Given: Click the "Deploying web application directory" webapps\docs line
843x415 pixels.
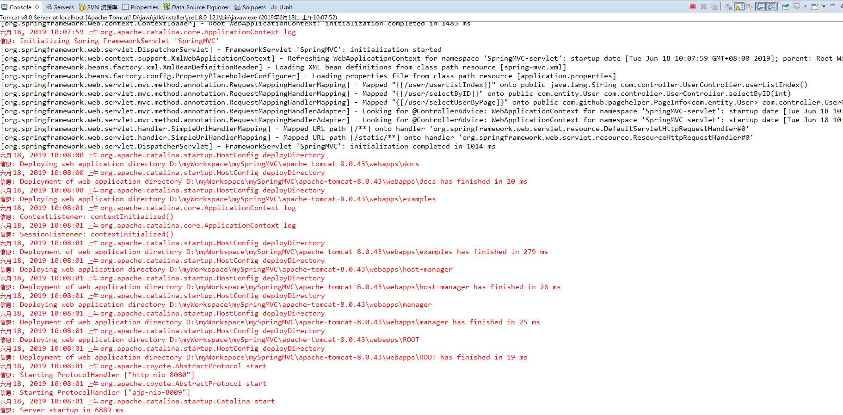Looking at the screenshot, I should pos(209,164).
